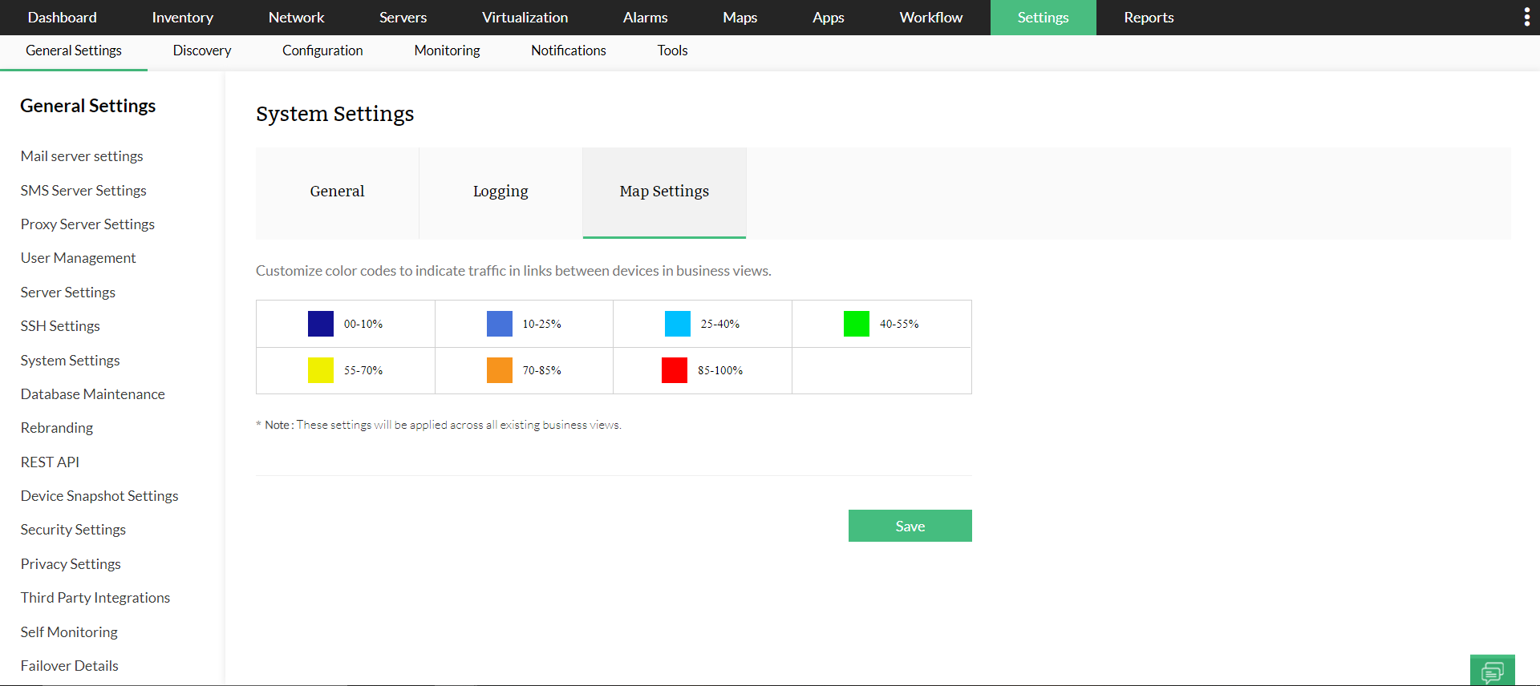Go to the Network menu
Screen dimensions: 1540x686
pos(296,18)
